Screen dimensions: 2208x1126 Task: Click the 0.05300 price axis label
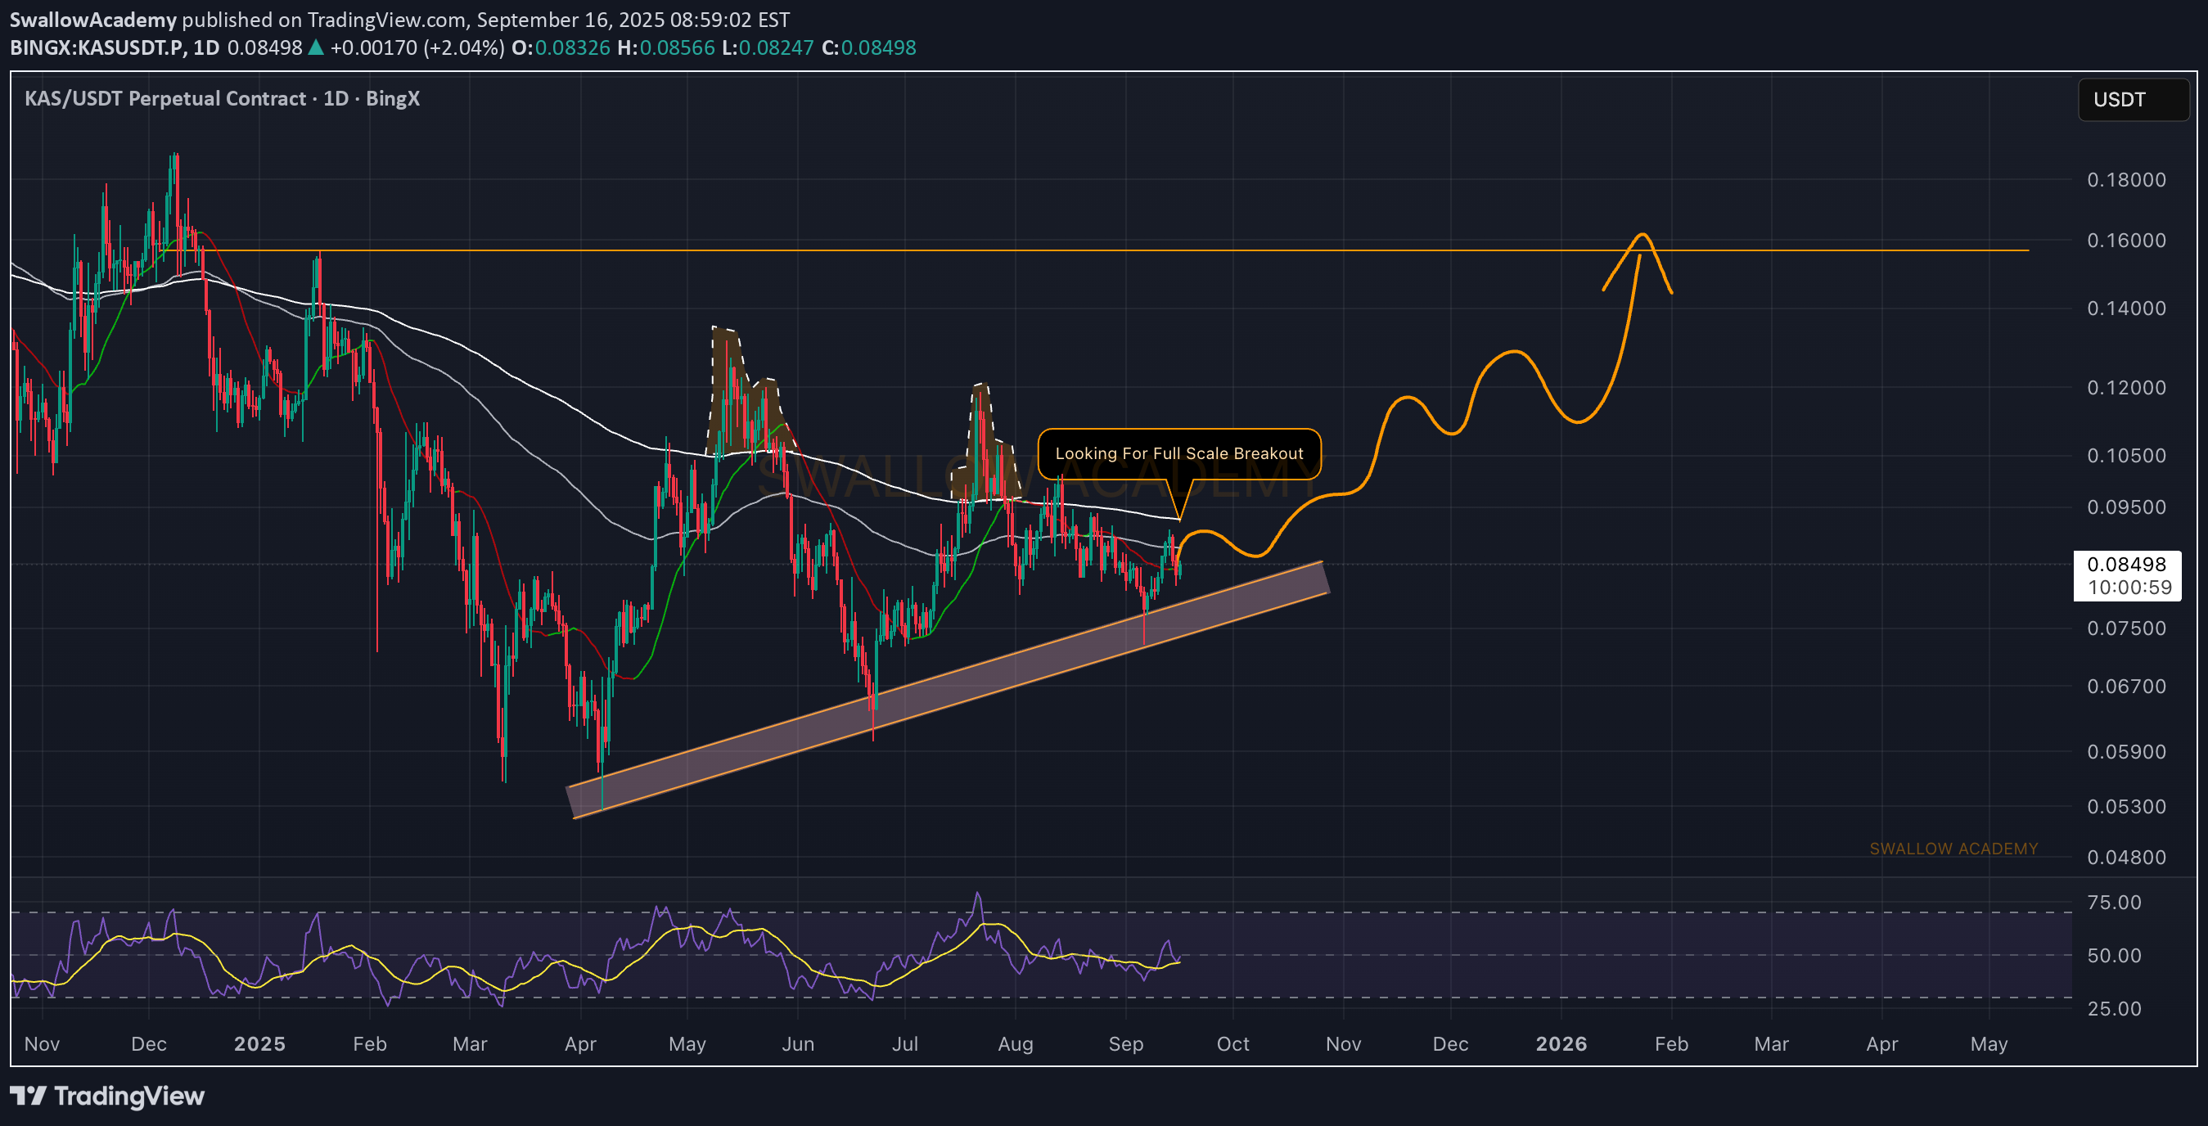[2127, 806]
